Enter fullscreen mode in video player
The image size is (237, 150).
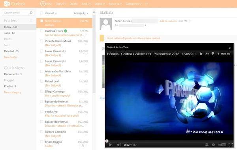pyautogui.click(x=231, y=145)
